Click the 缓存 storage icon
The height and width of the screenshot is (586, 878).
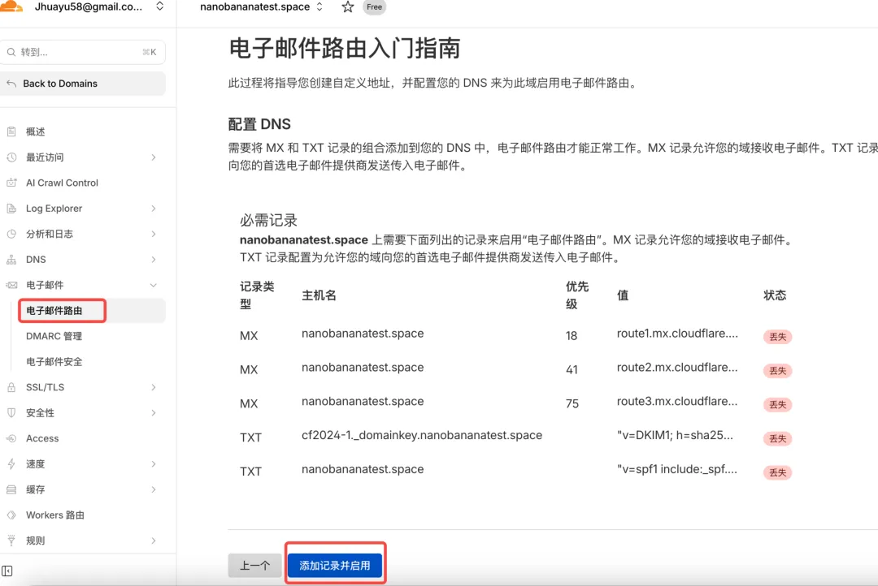pos(11,489)
